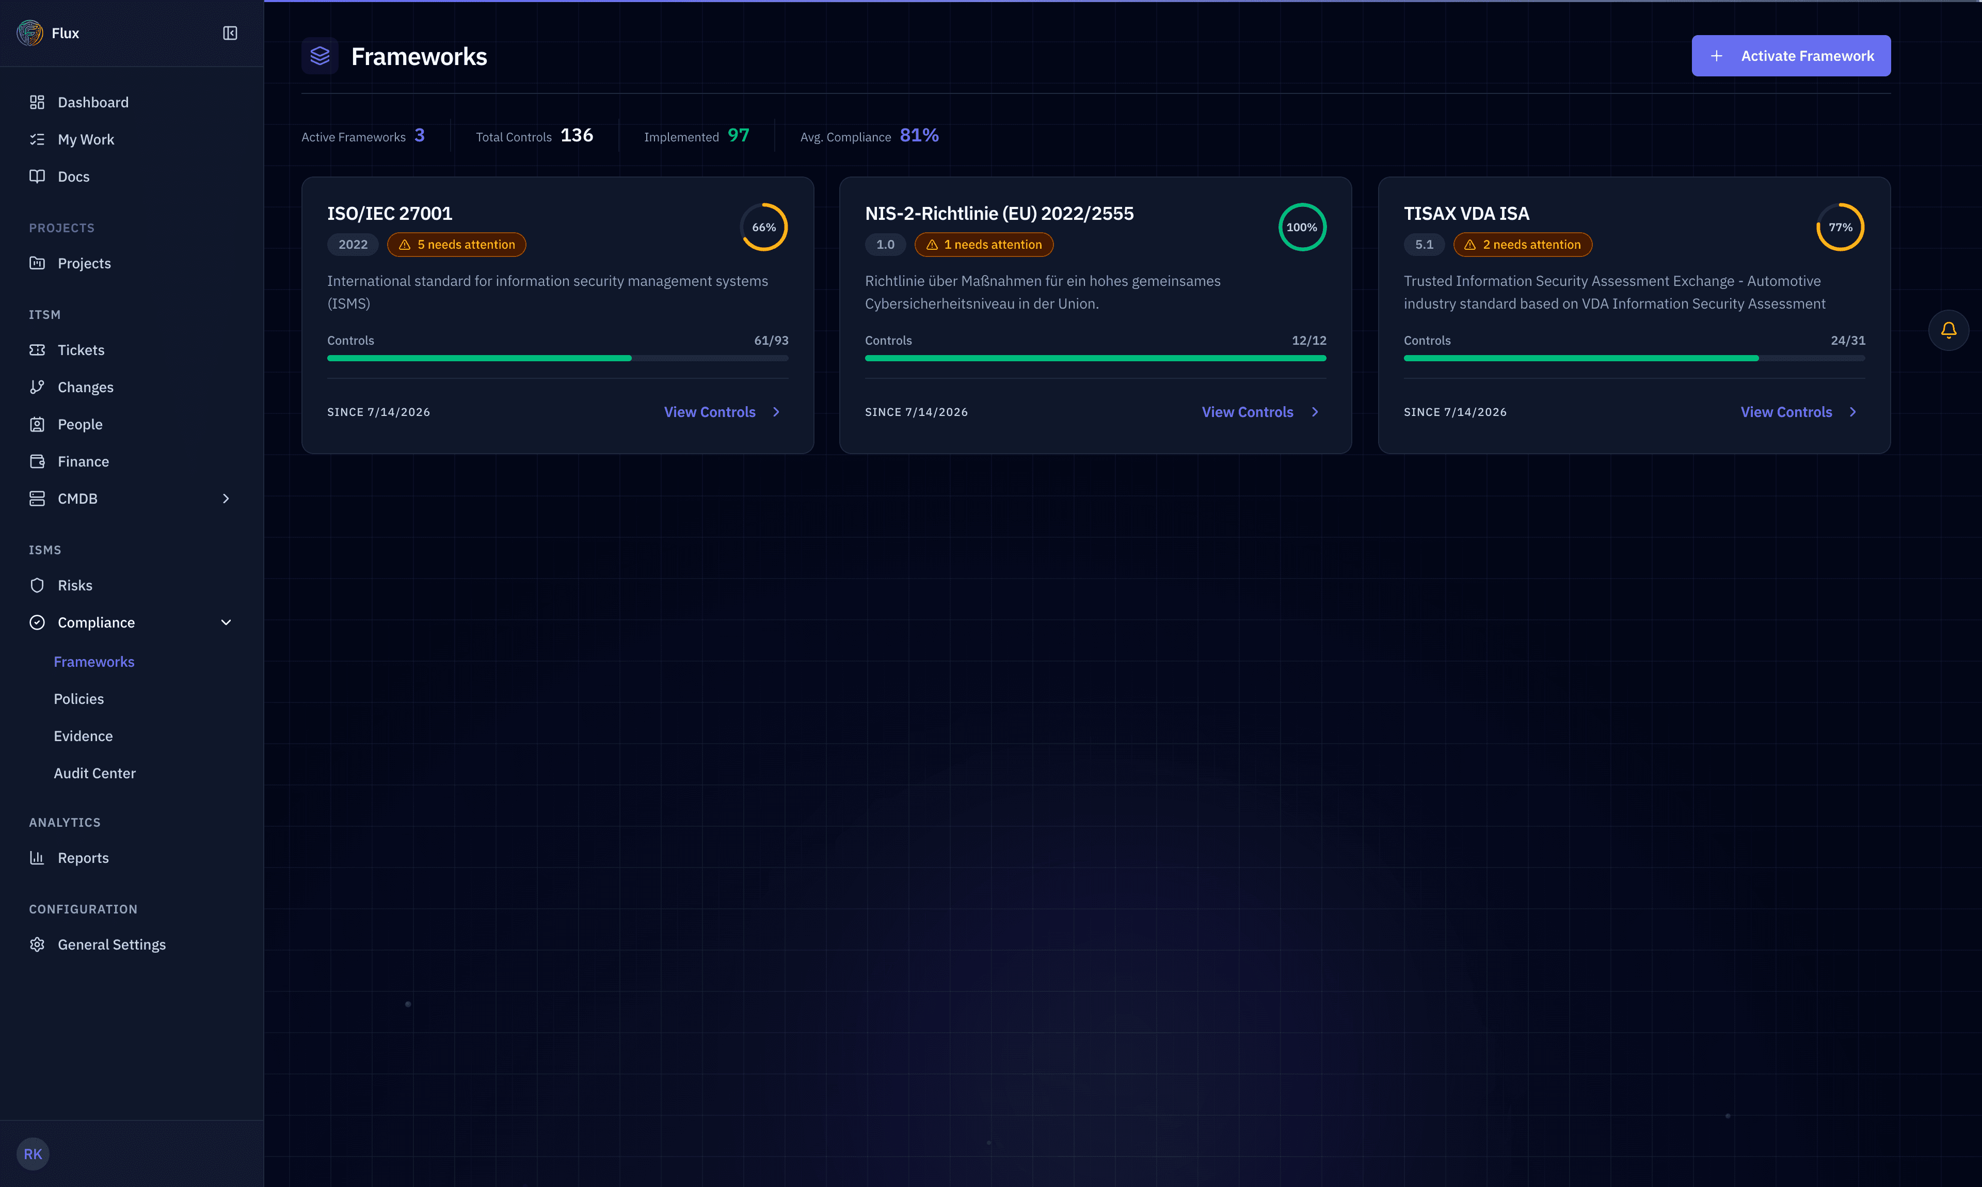Viewport: 1982px width, 1187px height.
Task: Collapse the Compliance section chevron
Action: coord(226,622)
